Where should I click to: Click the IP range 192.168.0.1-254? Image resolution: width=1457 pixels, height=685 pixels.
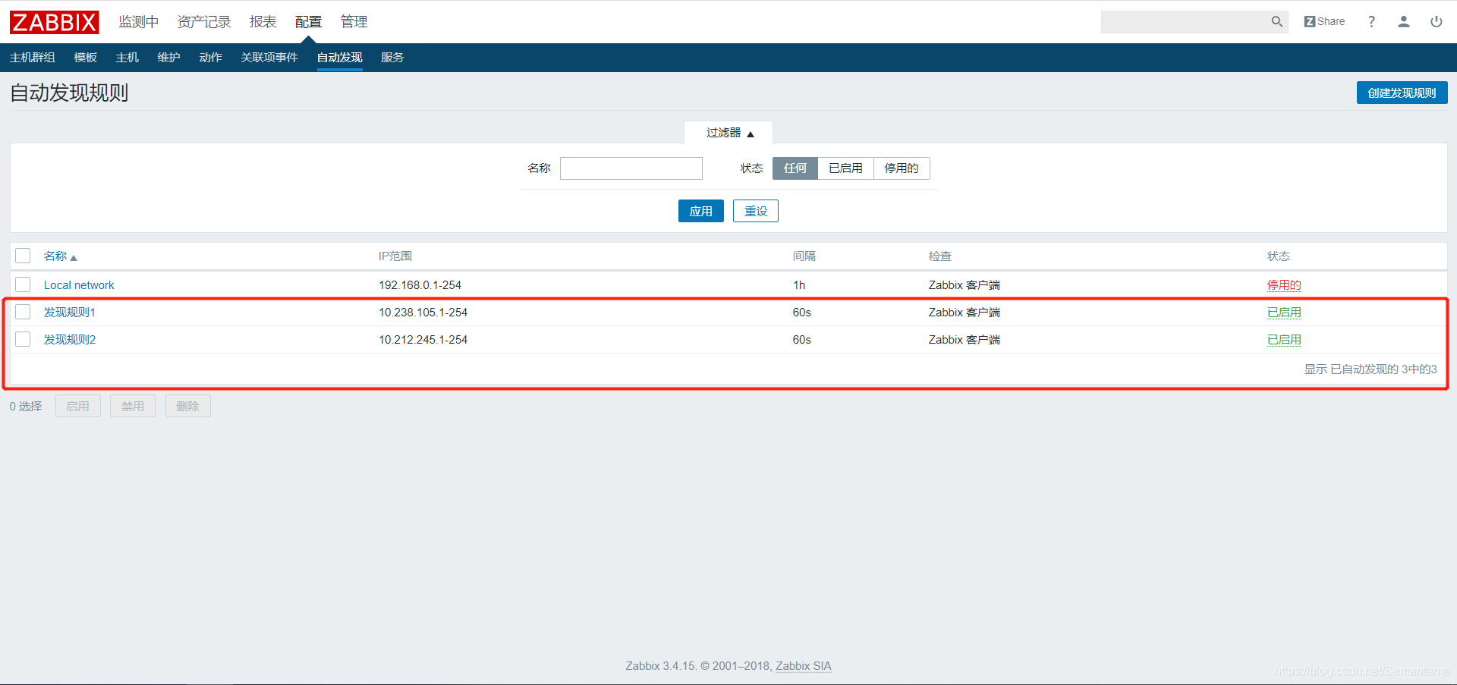tap(420, 285)
